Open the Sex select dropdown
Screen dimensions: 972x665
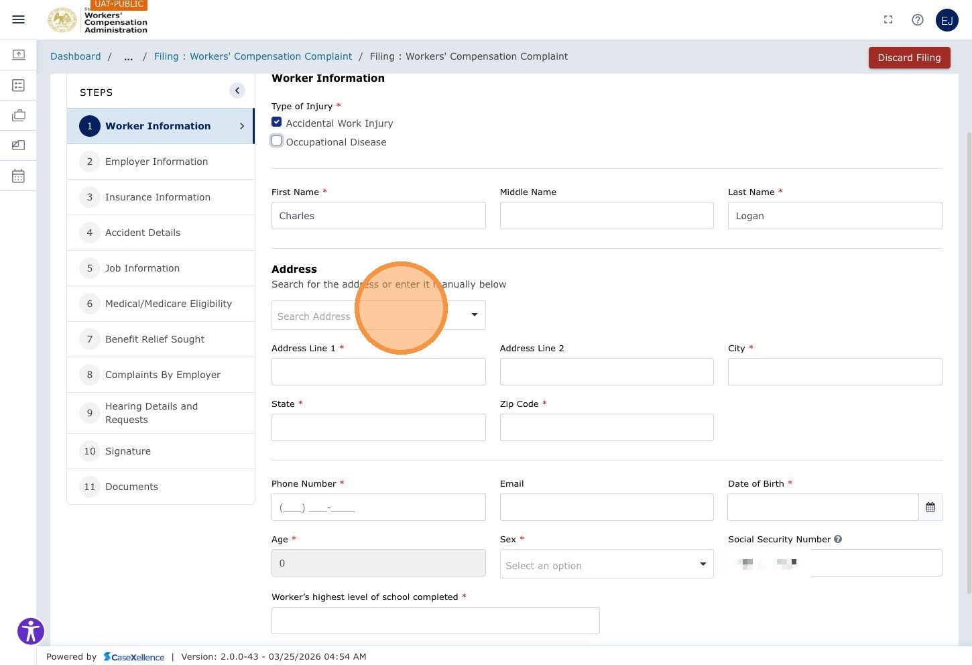(607, 564)
